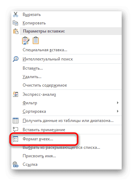Choose paste text only clipboard icon
Image resolution: width=133 pixels, height=181 pixels.
tap(36, 40)
